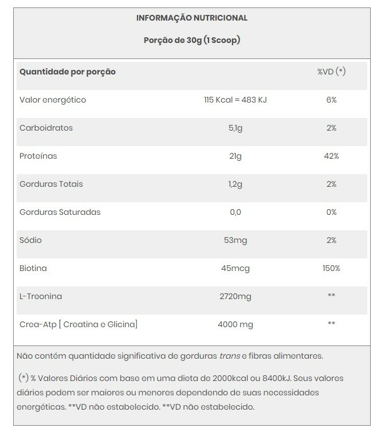Click the %VD (*) column header
Image resolution: width=373 pixels, height=428 pixels.
[x=331, y=72]
